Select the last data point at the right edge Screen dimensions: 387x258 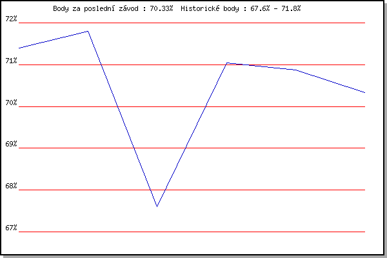(364, 92)
